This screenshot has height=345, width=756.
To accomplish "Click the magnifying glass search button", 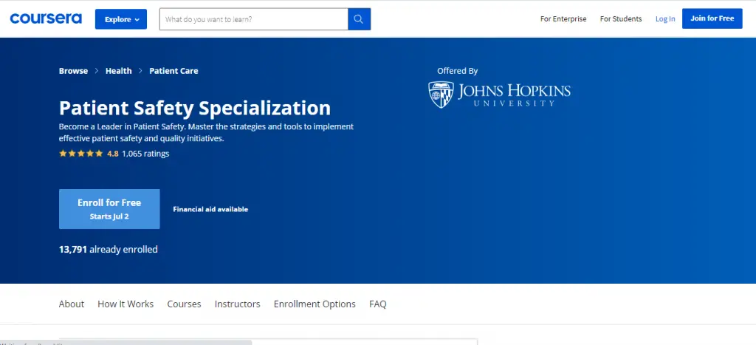I will (x=359, y=19).
